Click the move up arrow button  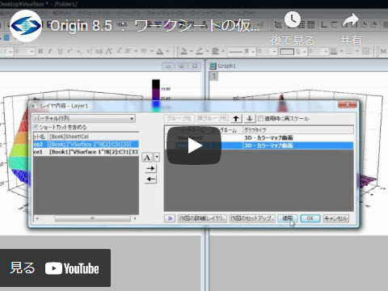click(x=236, y=118)
